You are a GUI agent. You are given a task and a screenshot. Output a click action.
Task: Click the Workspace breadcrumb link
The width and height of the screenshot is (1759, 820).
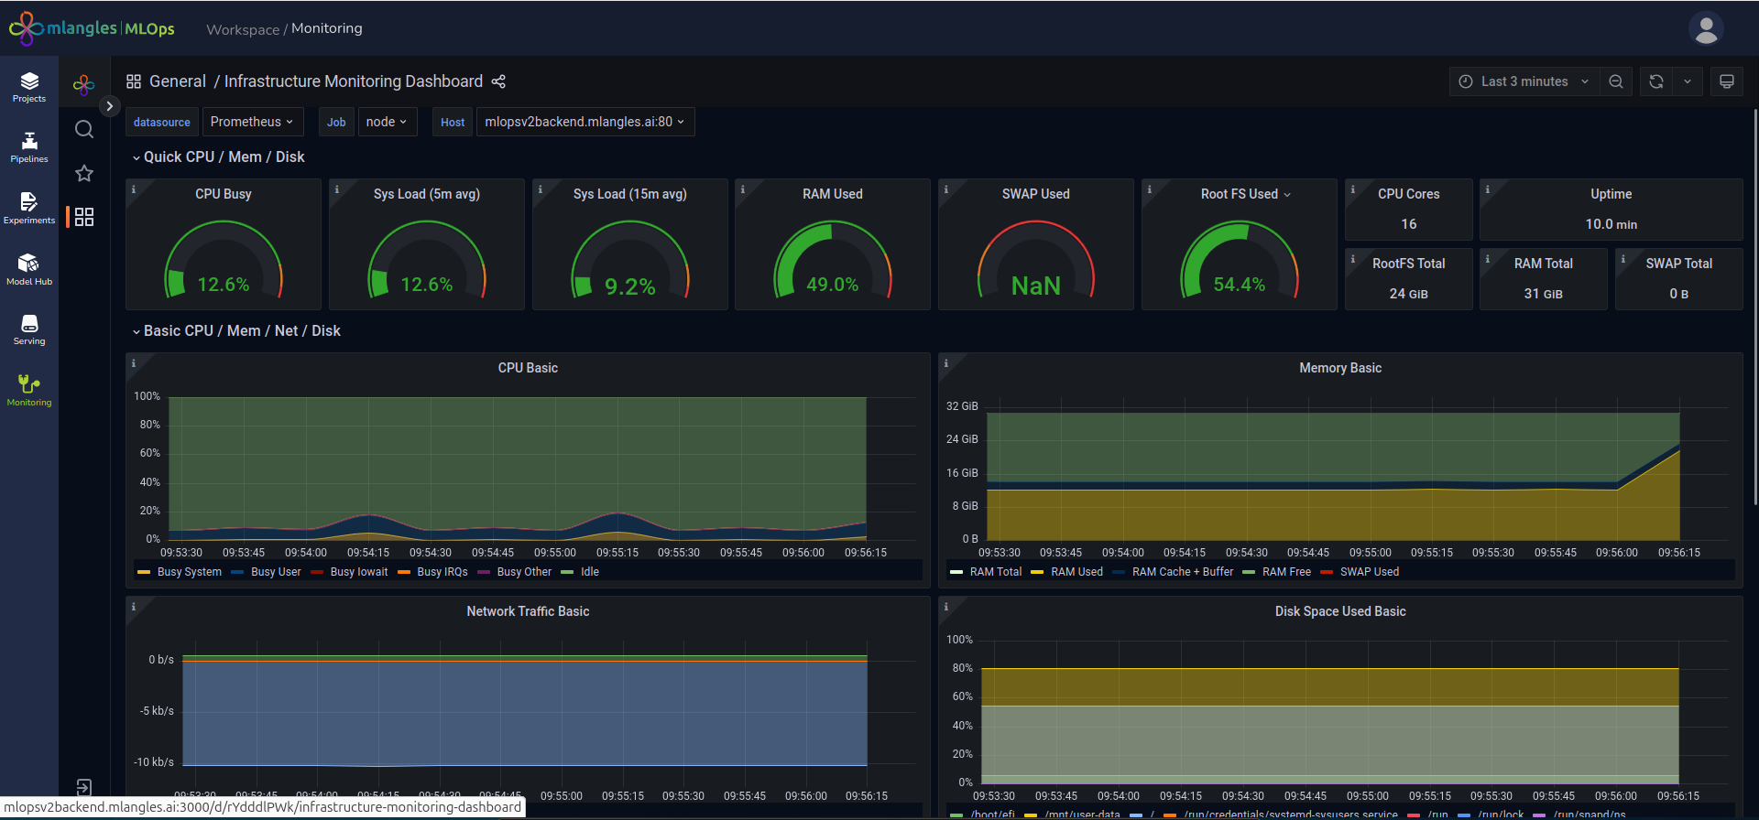click(x=243, y=29)
